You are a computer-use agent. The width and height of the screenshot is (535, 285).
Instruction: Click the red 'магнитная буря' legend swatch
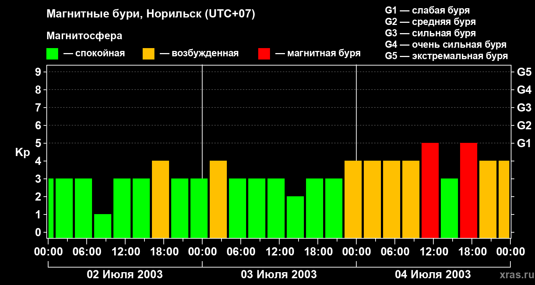[264, 54]
